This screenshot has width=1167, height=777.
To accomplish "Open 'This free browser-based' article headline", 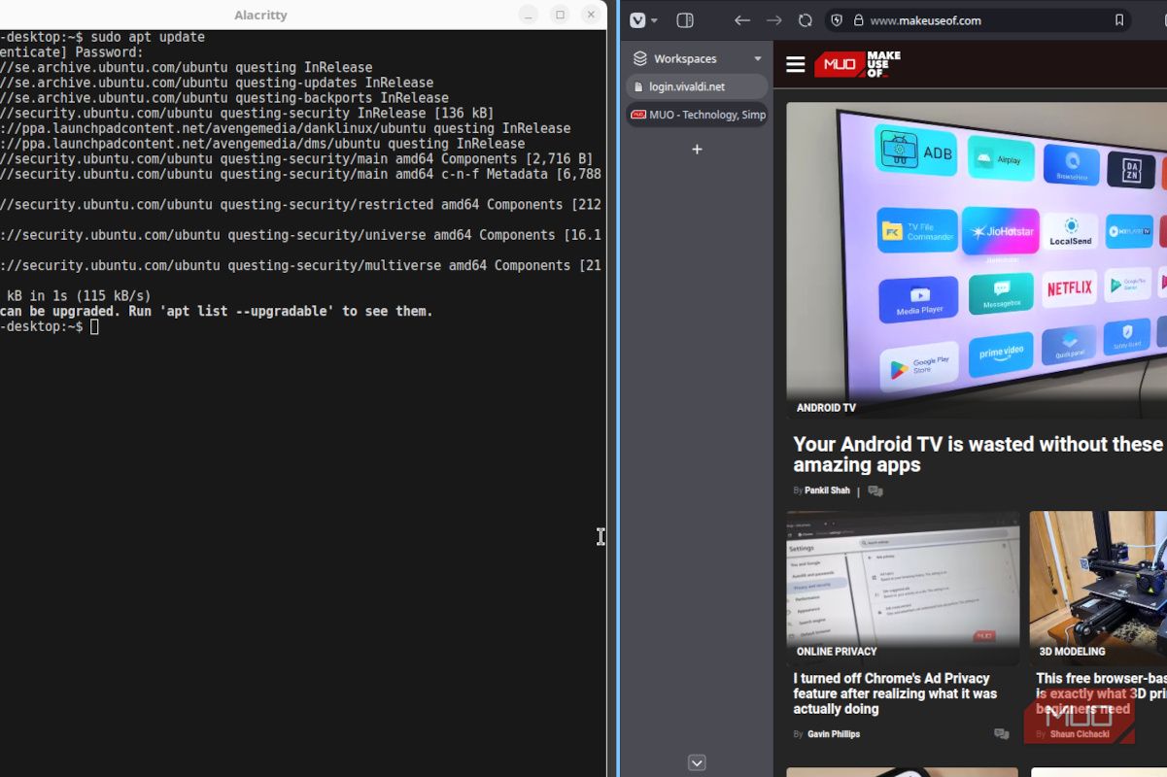I will [x=1101, y=693].
